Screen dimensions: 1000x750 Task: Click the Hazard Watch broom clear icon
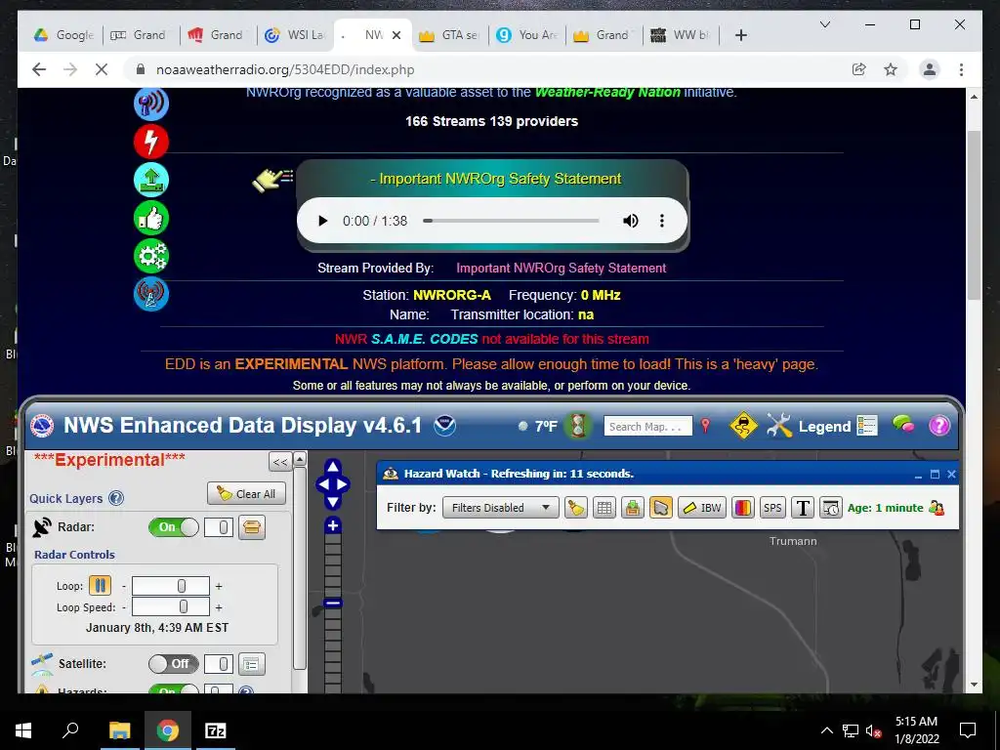tap(576, 508)
